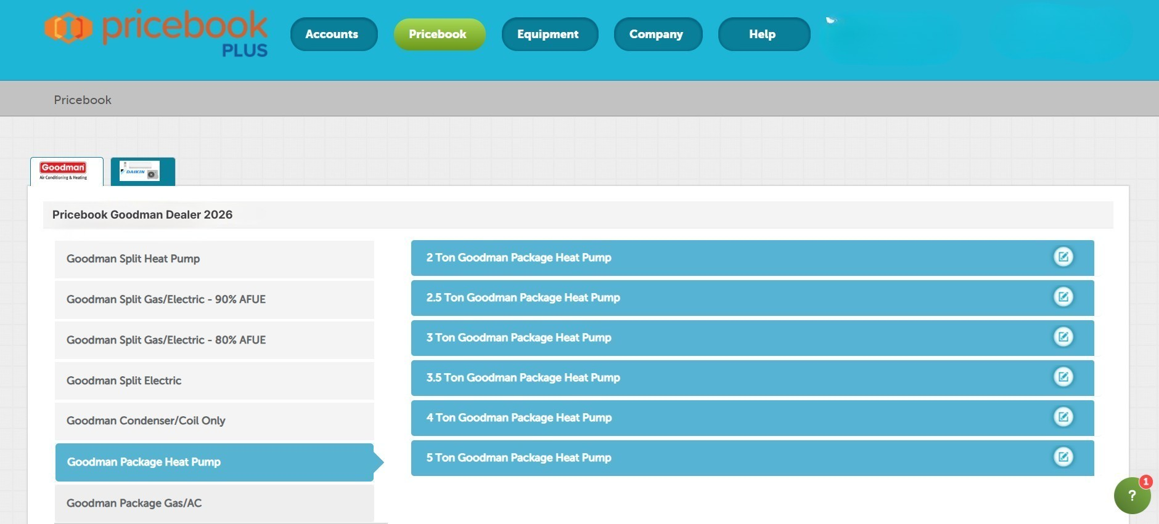Screen dimensions: 1159x524
Task: Go to the Equipment section
Action: tap(549, 34)
